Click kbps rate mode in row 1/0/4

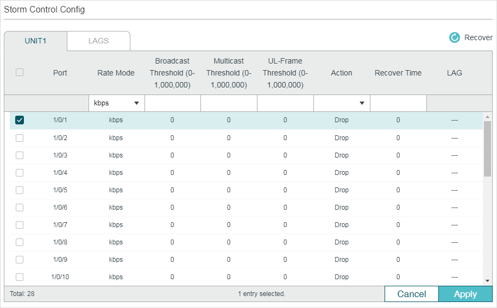pyautogui.click(x=116, y=173)
